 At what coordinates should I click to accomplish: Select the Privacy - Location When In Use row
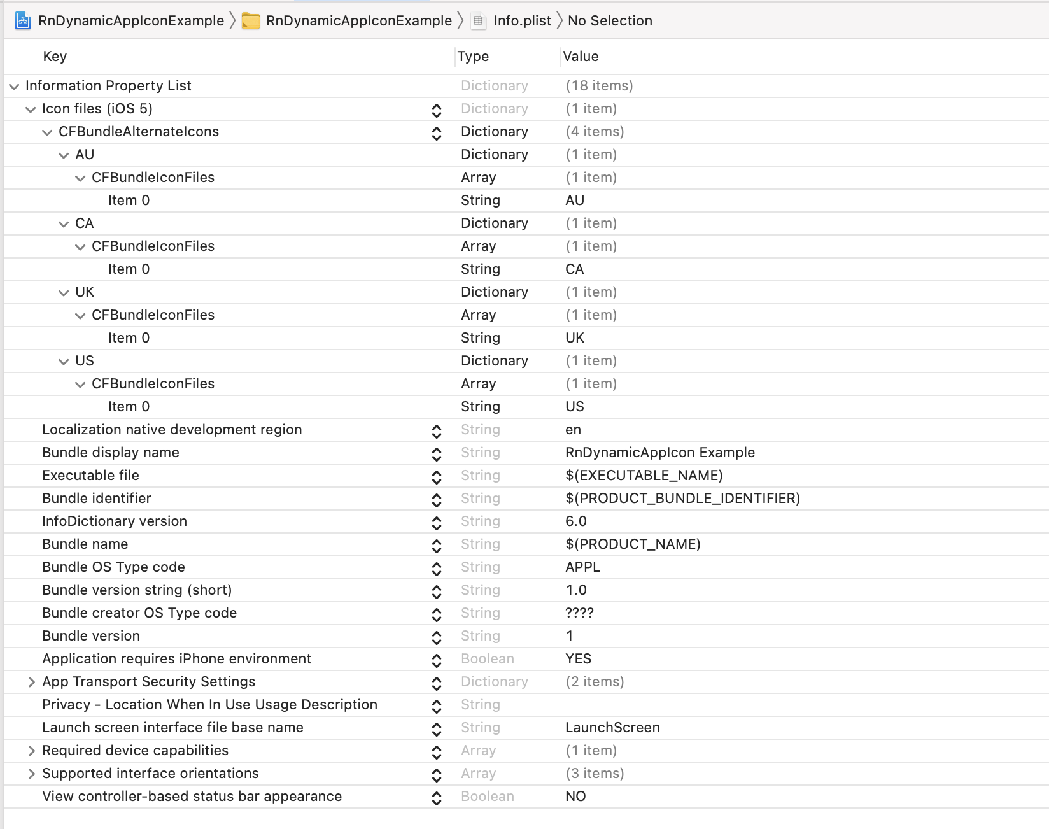pyautogui.click(x=526, y=705)
